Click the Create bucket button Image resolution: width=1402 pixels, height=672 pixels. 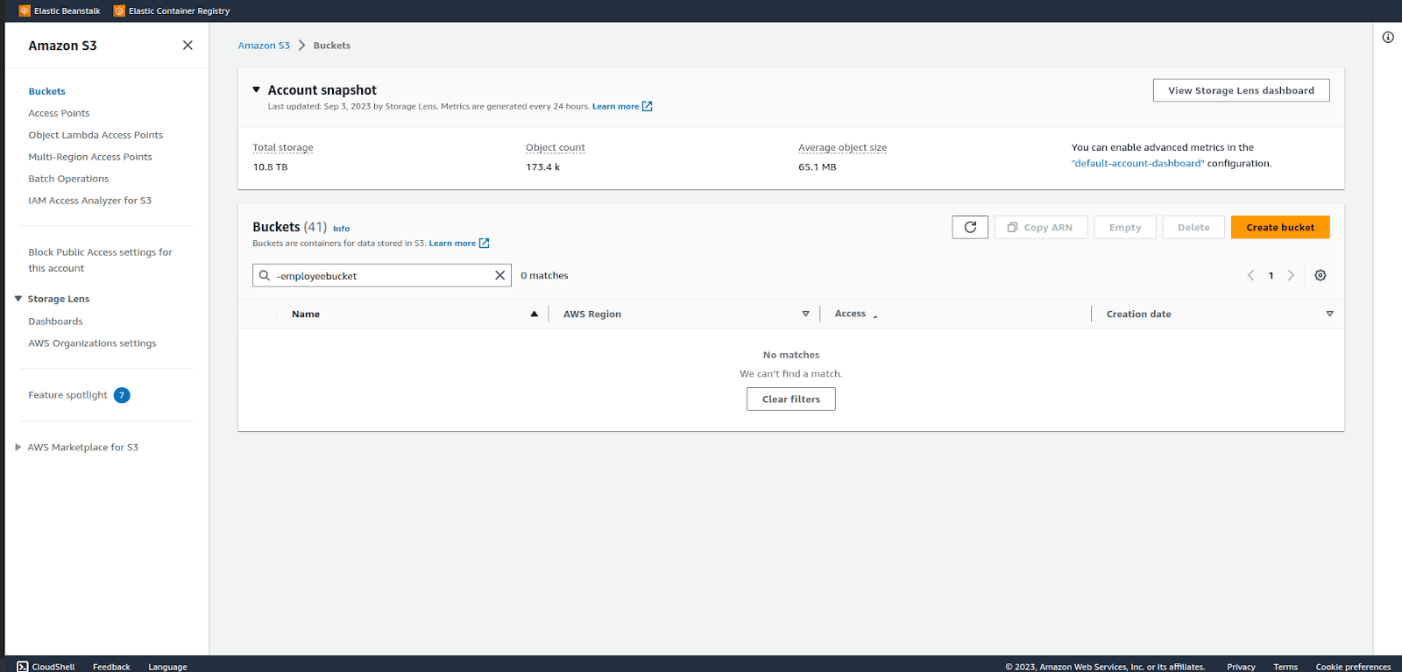pos(1280,227)
